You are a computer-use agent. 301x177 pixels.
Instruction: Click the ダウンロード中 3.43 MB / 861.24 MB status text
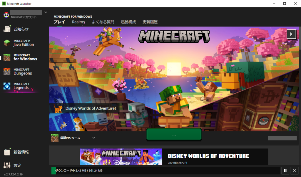coord(79,171)
